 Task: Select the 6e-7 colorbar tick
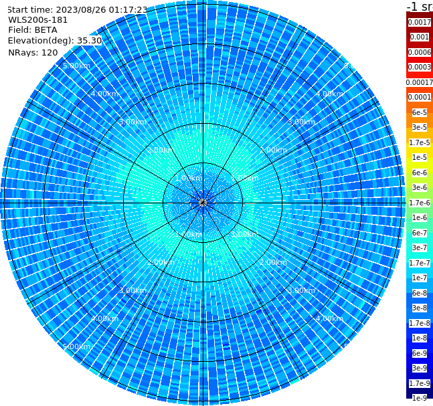tap(420, 233)
